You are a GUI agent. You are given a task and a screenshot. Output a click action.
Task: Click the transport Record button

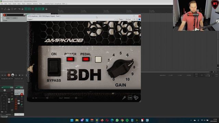pos(9,75)
